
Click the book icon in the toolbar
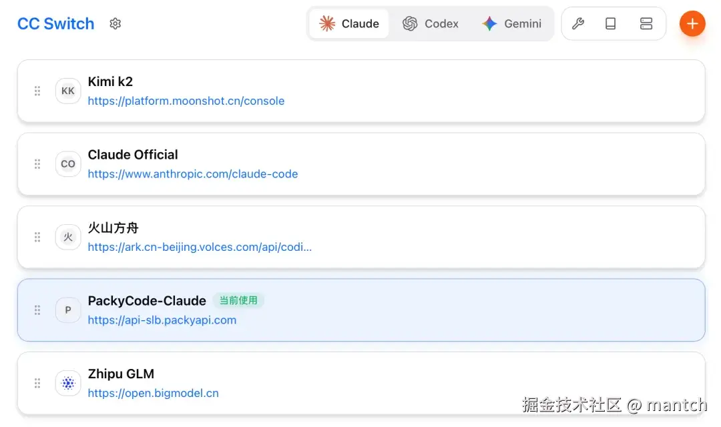tap(610, 24)
